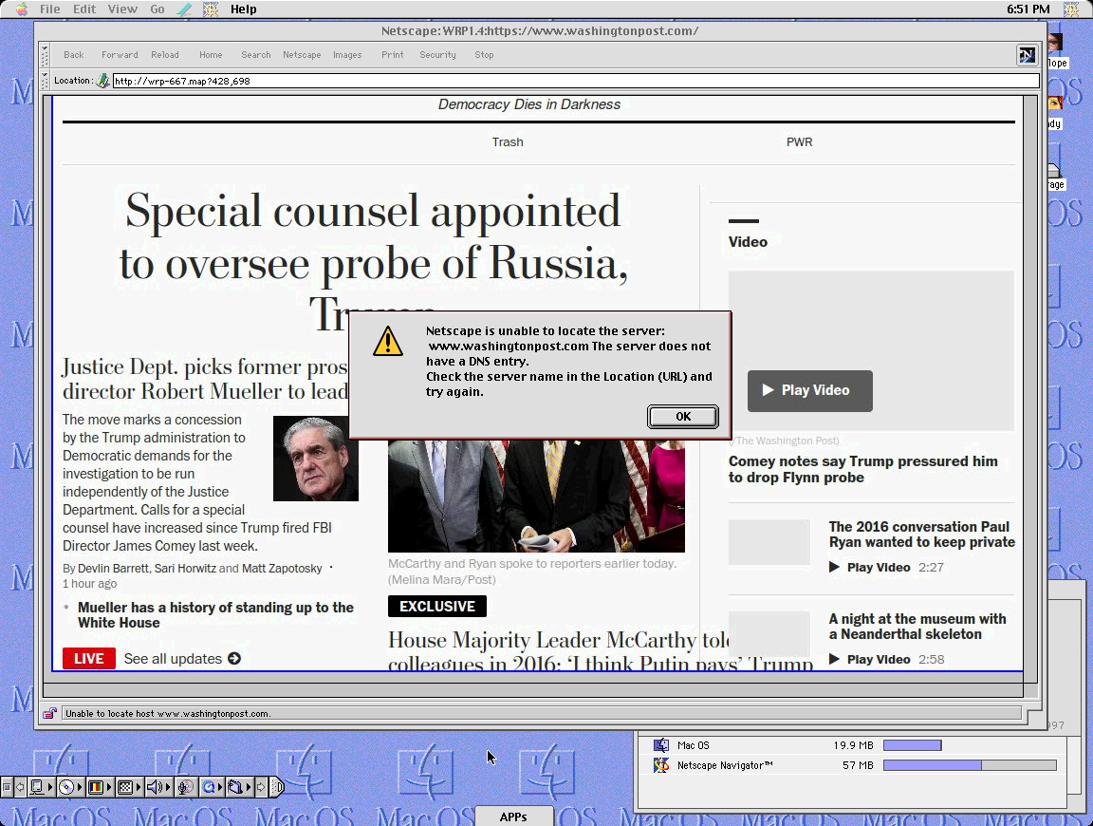1093x826 pixels.
Task: Open the AppleTalk switch Control Strip module
Action: 41,788
